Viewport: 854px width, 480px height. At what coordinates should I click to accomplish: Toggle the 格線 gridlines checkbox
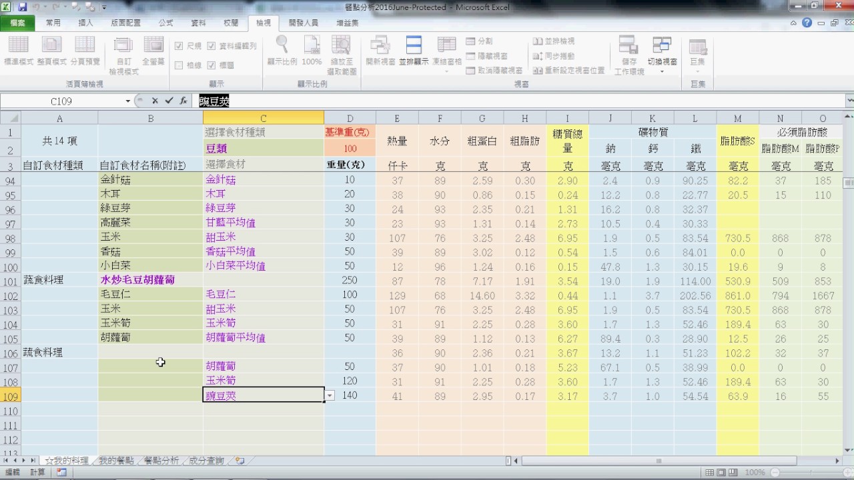pyautogui.click(x=179, y=65)
